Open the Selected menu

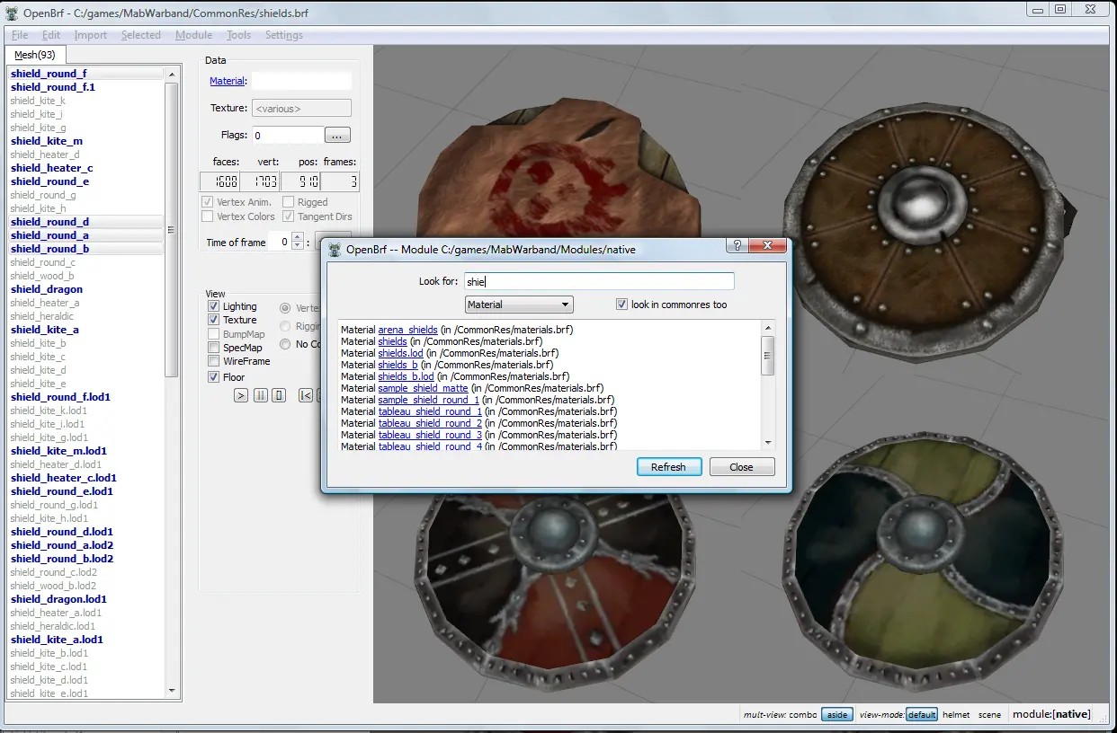pyautogui.click(x=141, y=35)
